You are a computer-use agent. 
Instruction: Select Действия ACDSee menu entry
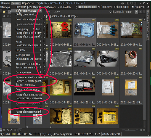27,10
